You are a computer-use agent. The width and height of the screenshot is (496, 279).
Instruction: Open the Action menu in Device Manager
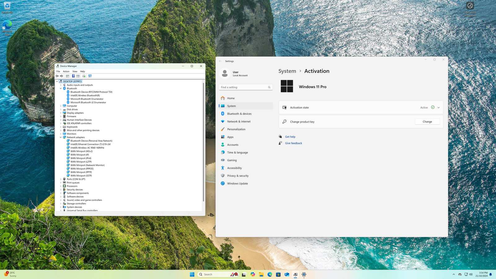coord(66,71)
